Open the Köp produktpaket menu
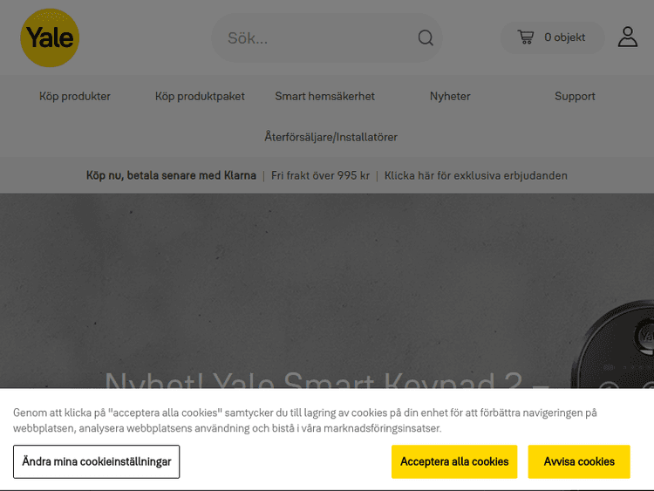 [x=200, y=97]
